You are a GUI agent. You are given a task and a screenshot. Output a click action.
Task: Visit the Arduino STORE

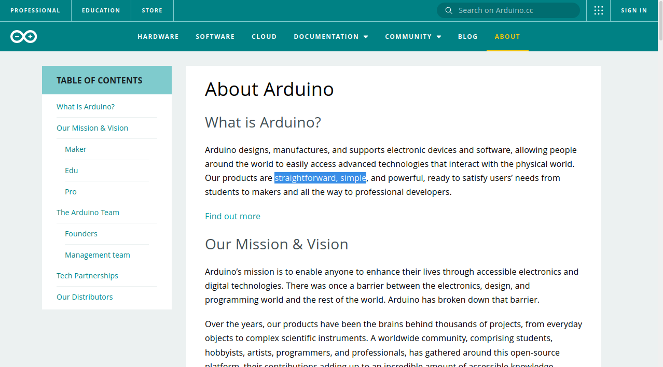[x=151, y=10]
